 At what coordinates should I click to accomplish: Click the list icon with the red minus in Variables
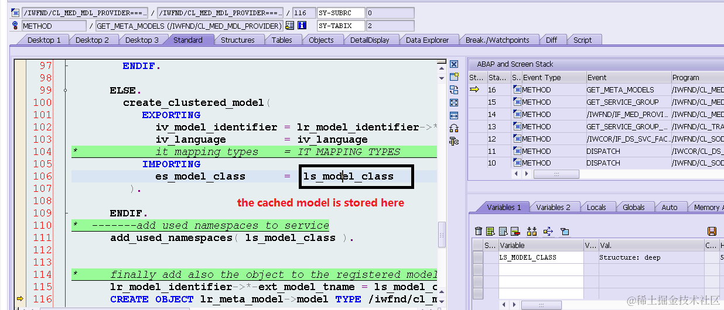515,232
